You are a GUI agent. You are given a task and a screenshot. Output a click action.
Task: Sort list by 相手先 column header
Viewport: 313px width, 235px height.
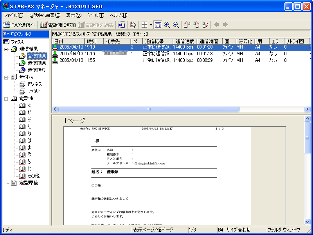coord(117,42)
